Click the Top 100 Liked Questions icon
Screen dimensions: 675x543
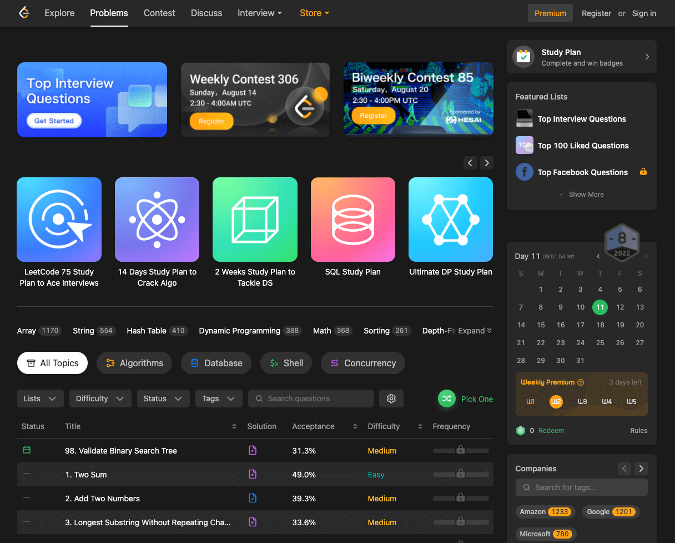click(525, 146)
